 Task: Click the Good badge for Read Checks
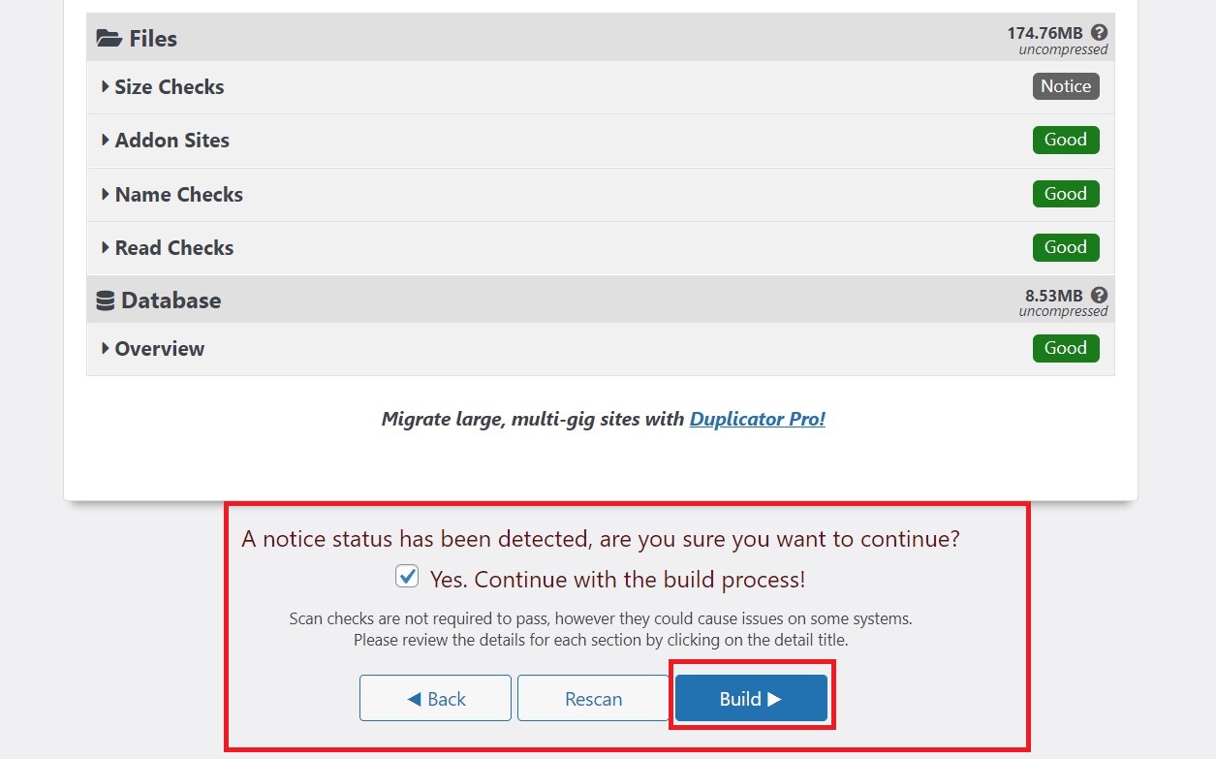tap(1066, 247)
